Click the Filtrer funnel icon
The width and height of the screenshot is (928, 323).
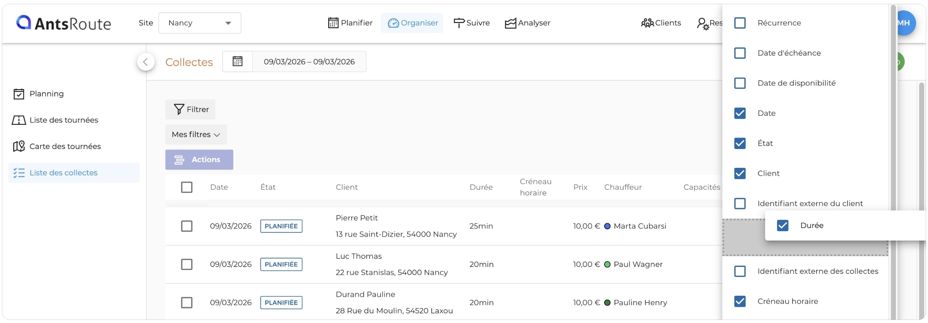point(179,109)
